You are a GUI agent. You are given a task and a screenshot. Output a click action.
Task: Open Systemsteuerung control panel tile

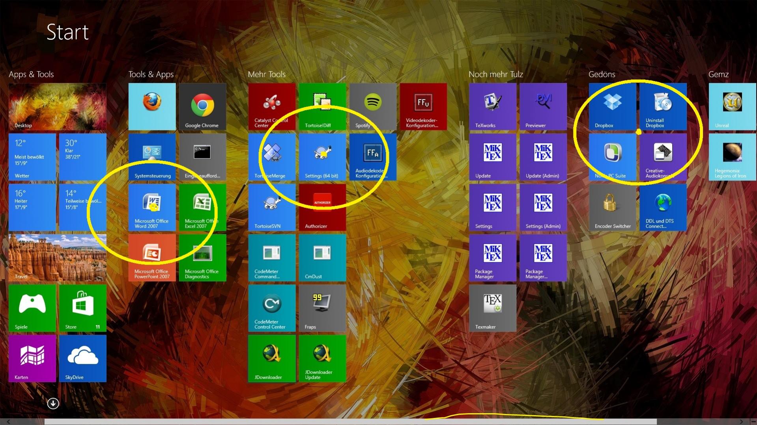152,157
